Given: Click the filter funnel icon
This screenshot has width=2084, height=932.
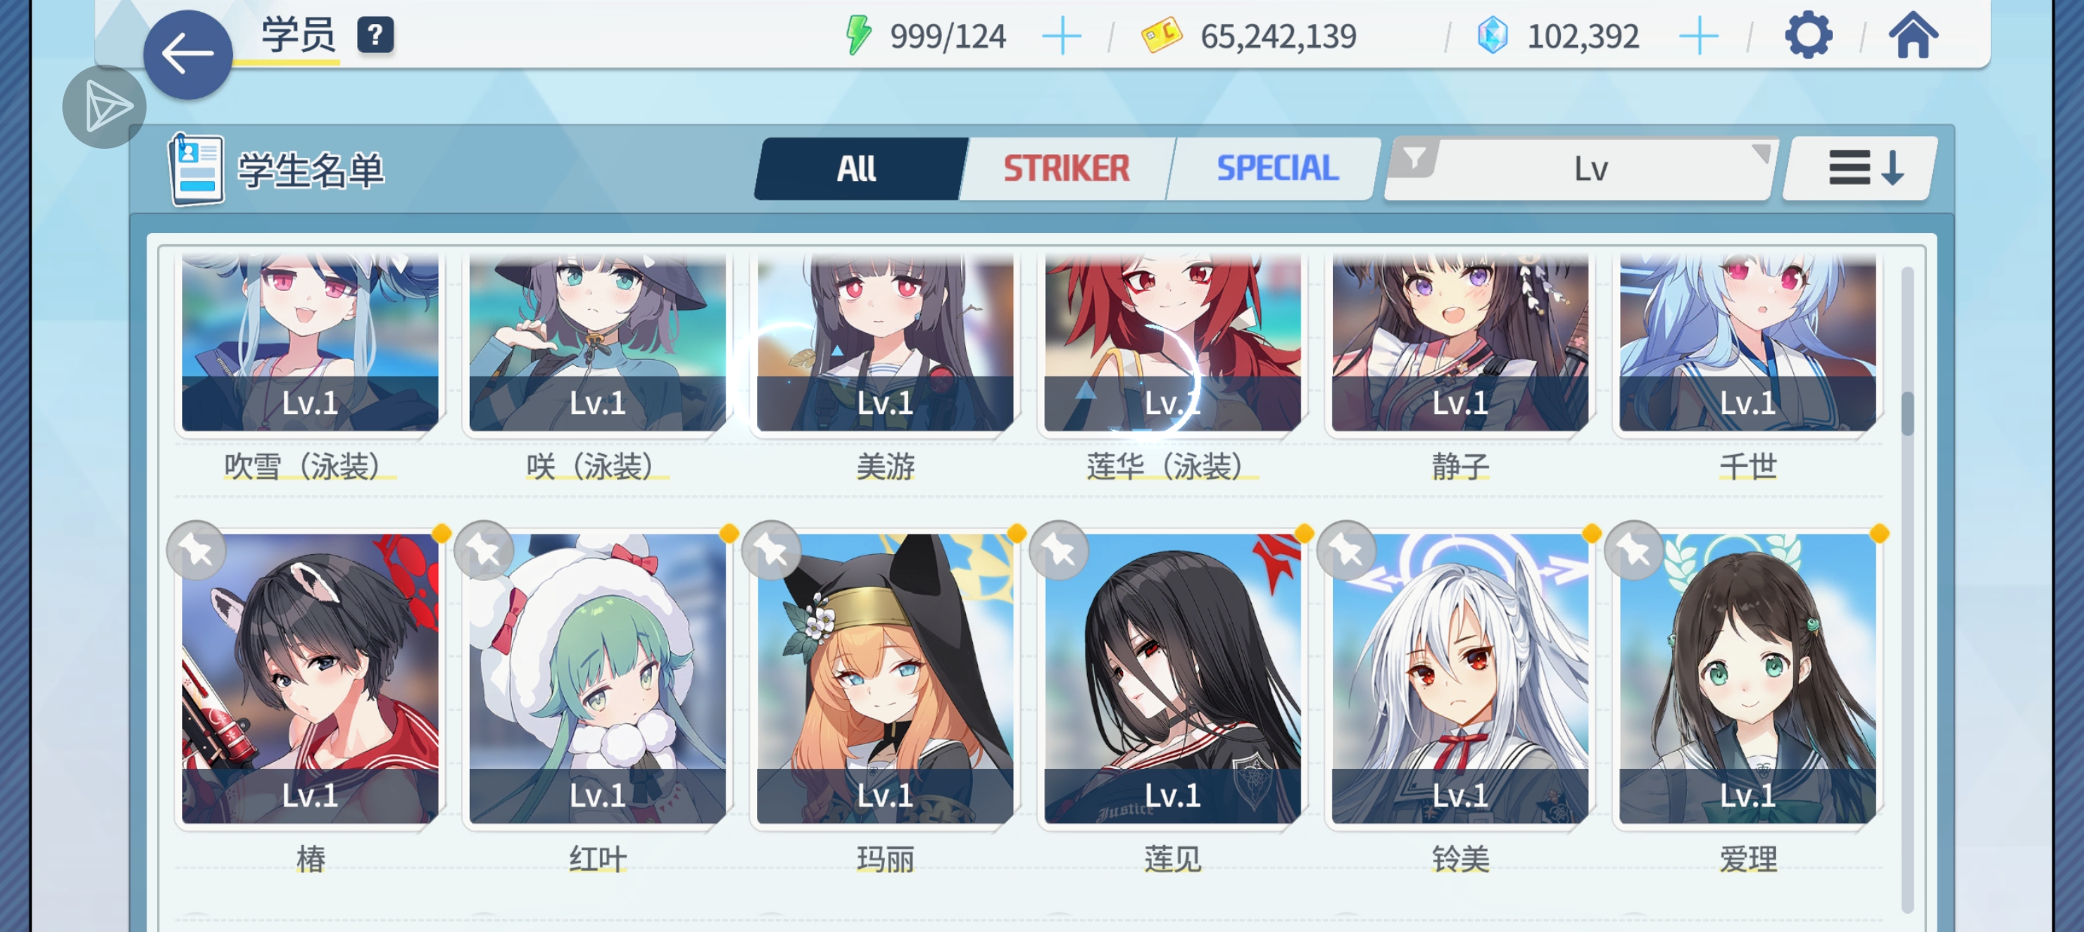Looking at the screenshot, I should coord(1413,158).
